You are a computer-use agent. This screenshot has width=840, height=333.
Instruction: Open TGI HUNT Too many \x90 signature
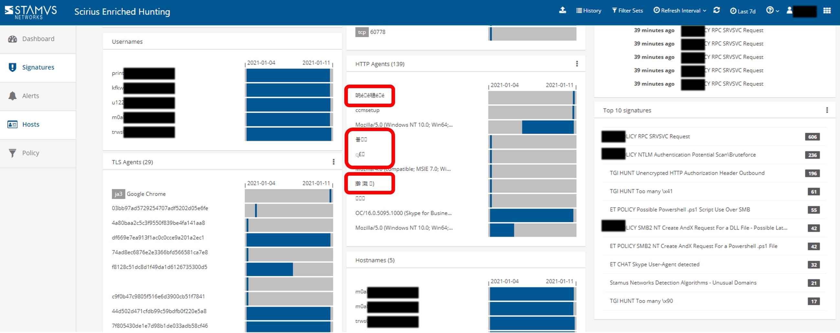(x=641, y=301)
